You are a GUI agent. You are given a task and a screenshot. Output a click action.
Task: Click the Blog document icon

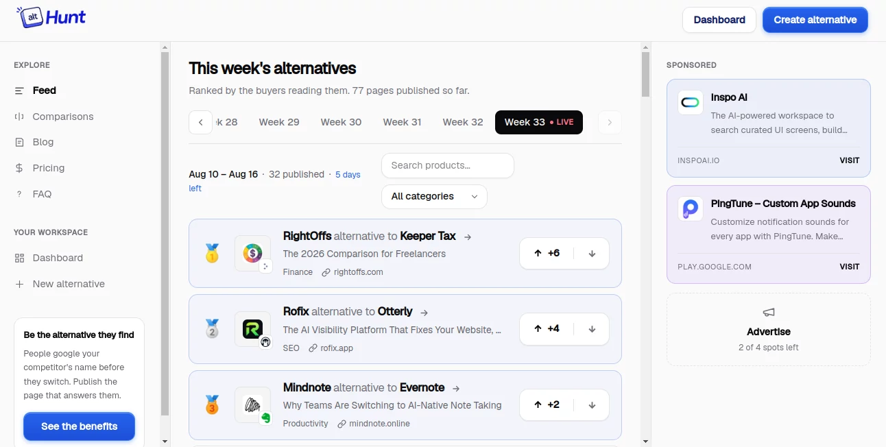(x=19, y=142)
